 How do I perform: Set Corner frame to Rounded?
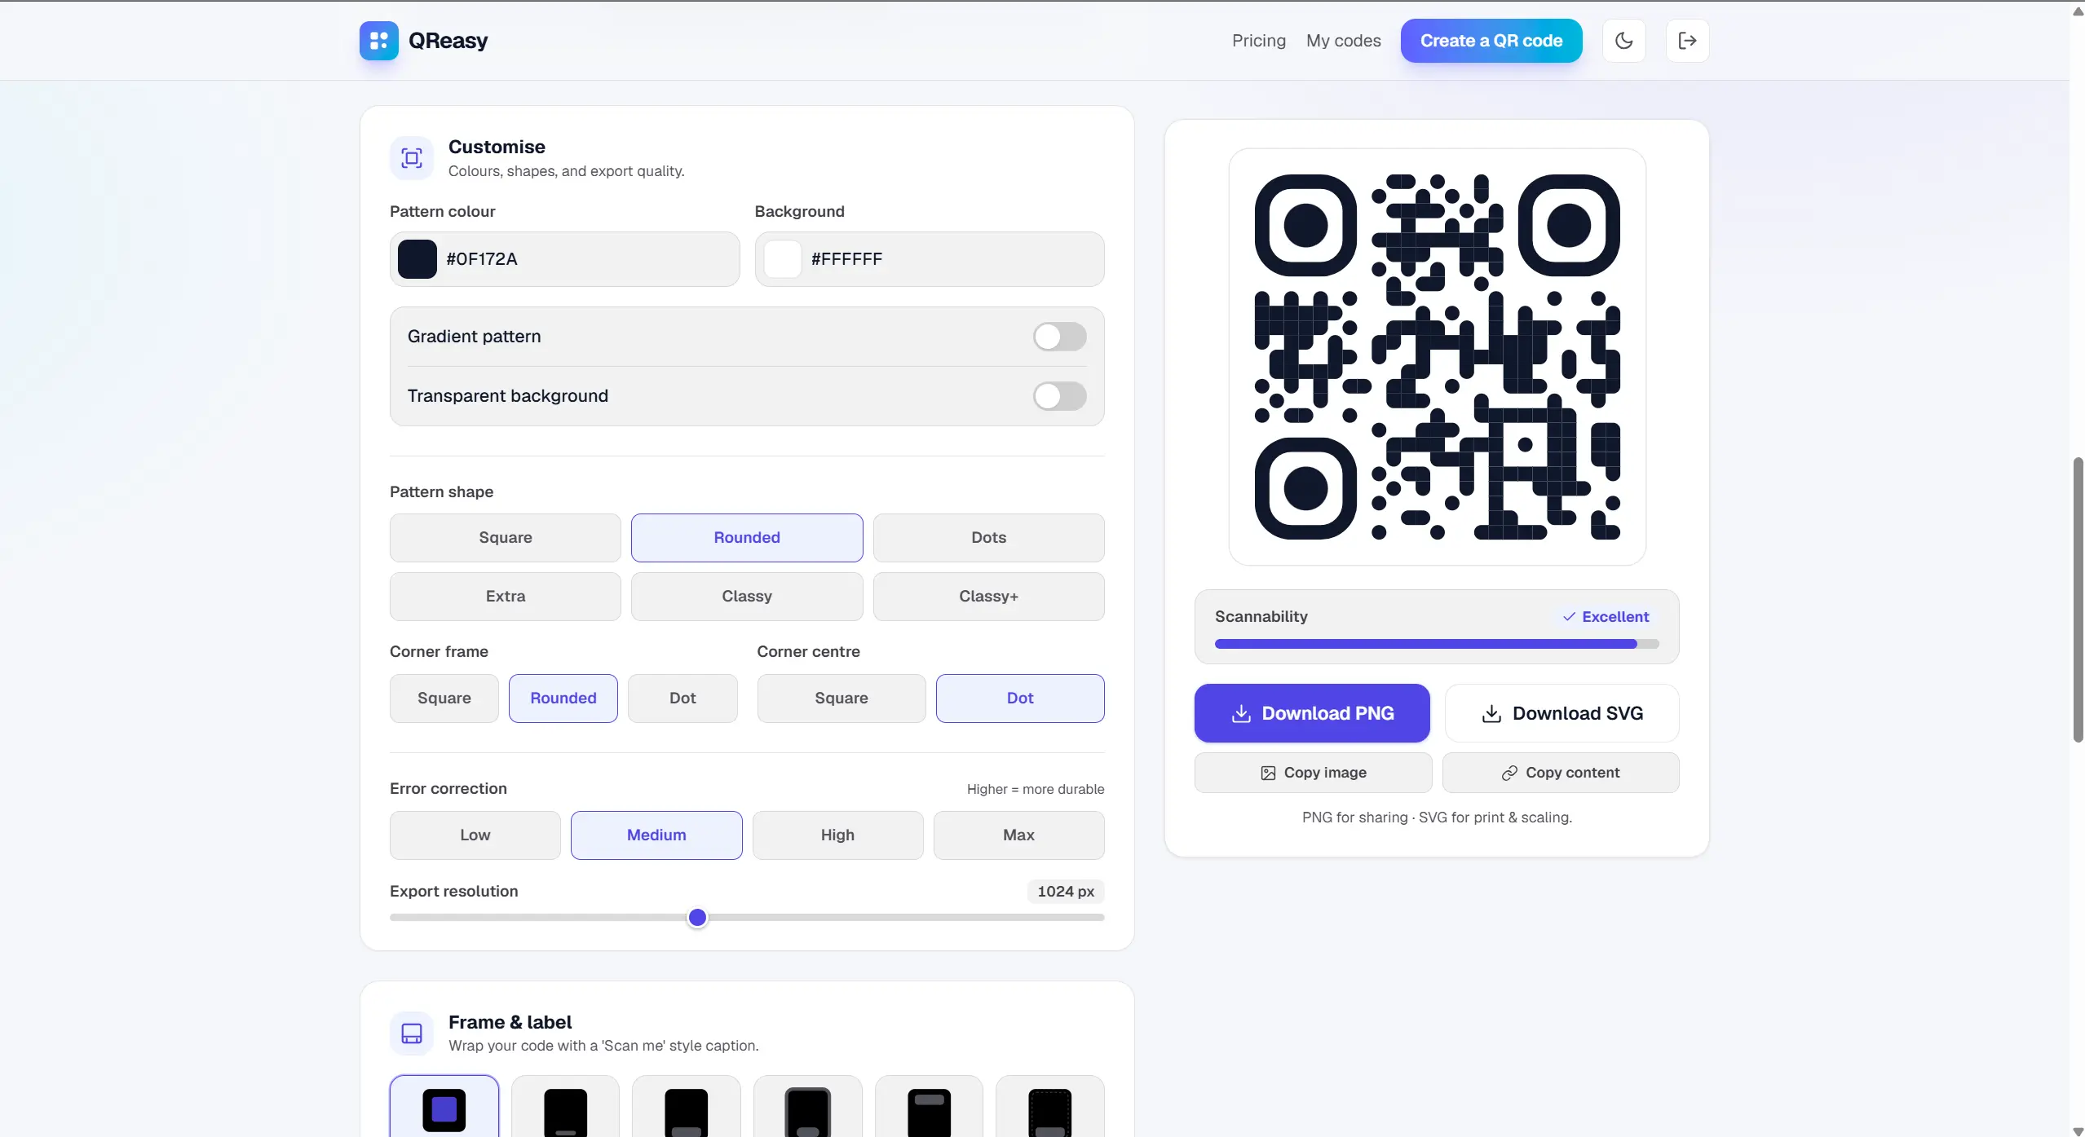[x=563, y=699]
